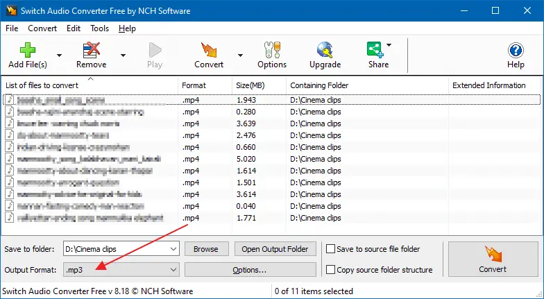
Task: Enable Save to source file folder checkbox
Action: pyautogui.click(x=330, y=249)
